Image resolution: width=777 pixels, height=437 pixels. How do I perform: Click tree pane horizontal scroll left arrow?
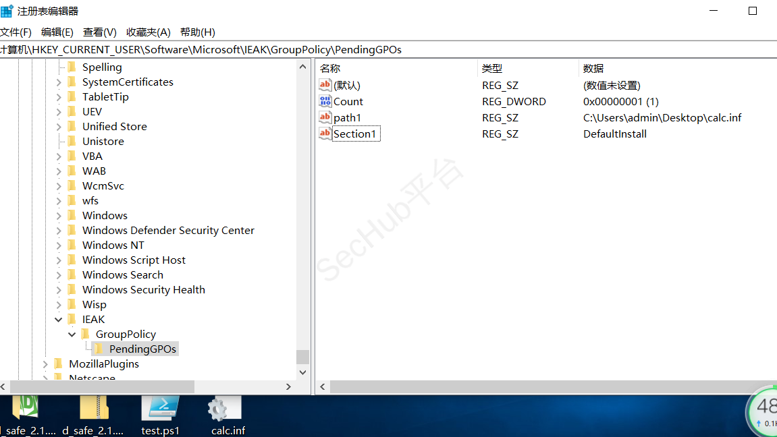pyautogui.click(x=3, y=386)
